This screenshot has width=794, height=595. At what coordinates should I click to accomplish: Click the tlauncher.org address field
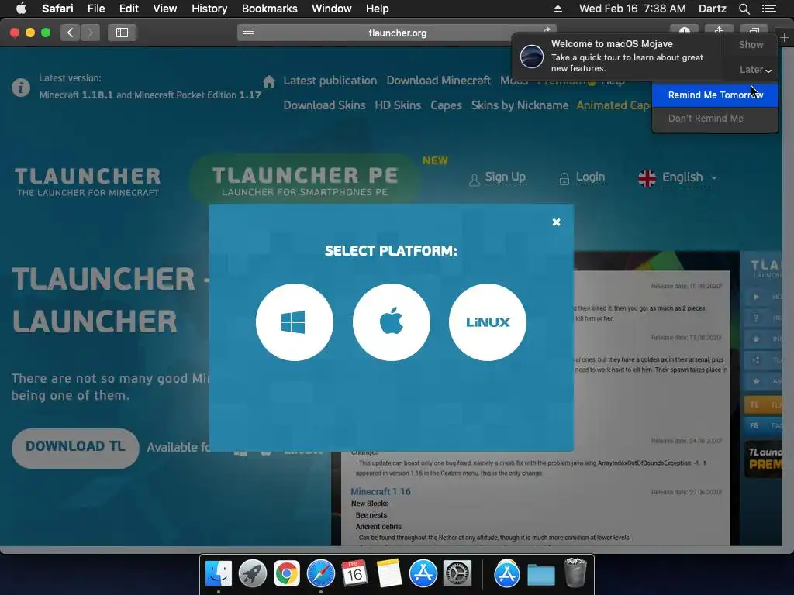pos(397,33)
